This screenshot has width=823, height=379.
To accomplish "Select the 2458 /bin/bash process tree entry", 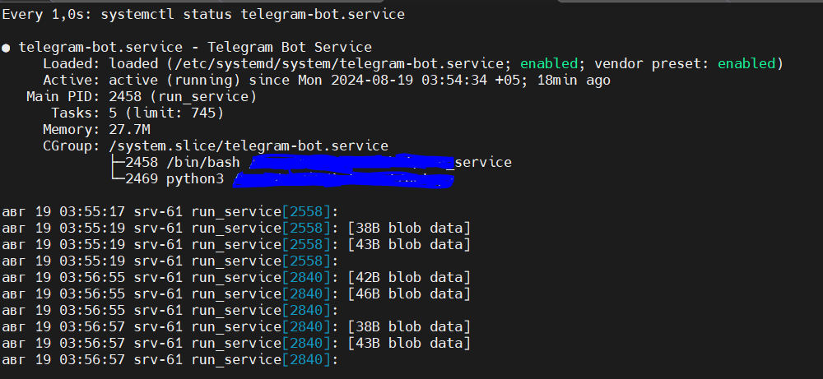I will pos(183,163).
